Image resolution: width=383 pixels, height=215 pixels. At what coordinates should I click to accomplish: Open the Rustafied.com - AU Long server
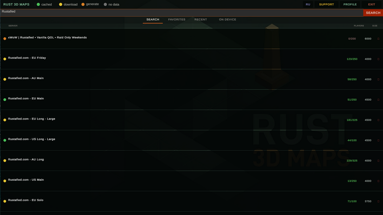[26, 160]
